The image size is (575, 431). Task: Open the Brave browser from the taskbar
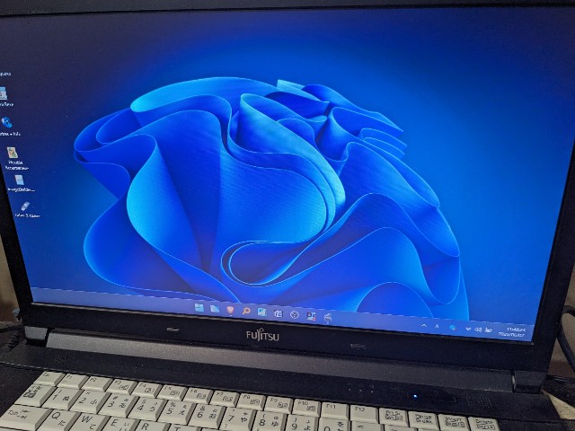pos(230,310)
